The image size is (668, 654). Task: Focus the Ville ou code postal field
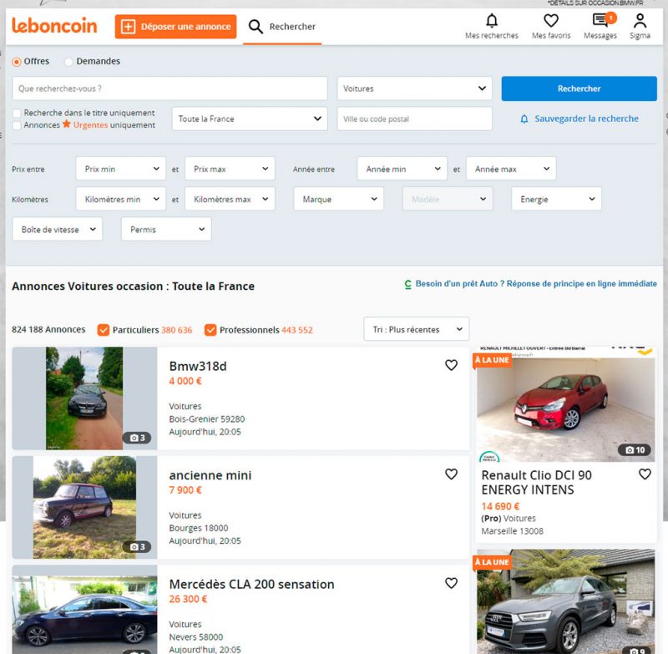(414, 119)
